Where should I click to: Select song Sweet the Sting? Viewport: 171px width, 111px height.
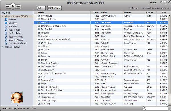48,100
